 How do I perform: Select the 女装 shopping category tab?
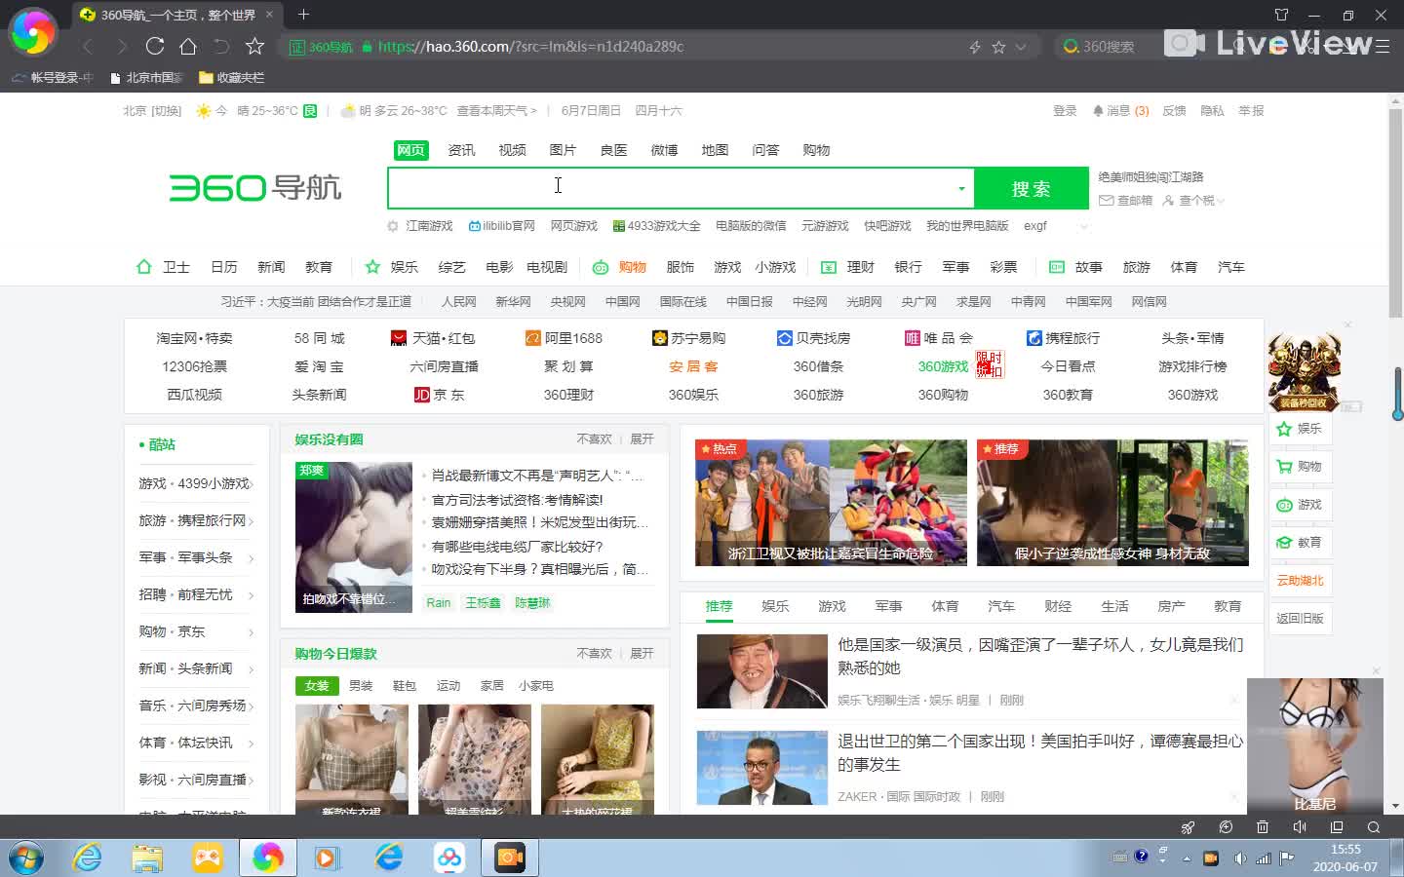pyautogui.click(x=317, y=686)
